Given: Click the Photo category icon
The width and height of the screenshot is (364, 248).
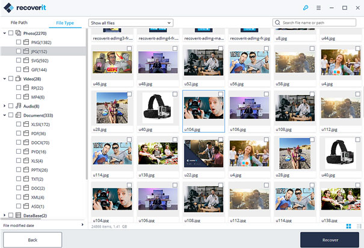Looking at the screenshot, I should point(18,34).
